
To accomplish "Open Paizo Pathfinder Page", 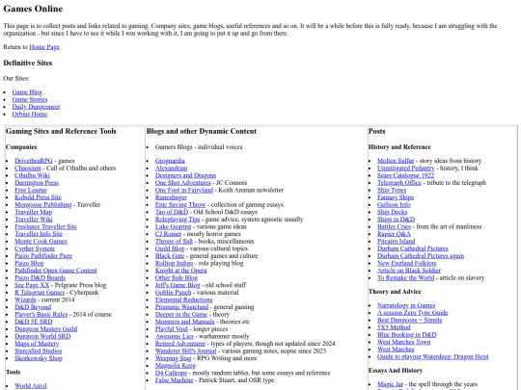I will (x=43, y=256).
